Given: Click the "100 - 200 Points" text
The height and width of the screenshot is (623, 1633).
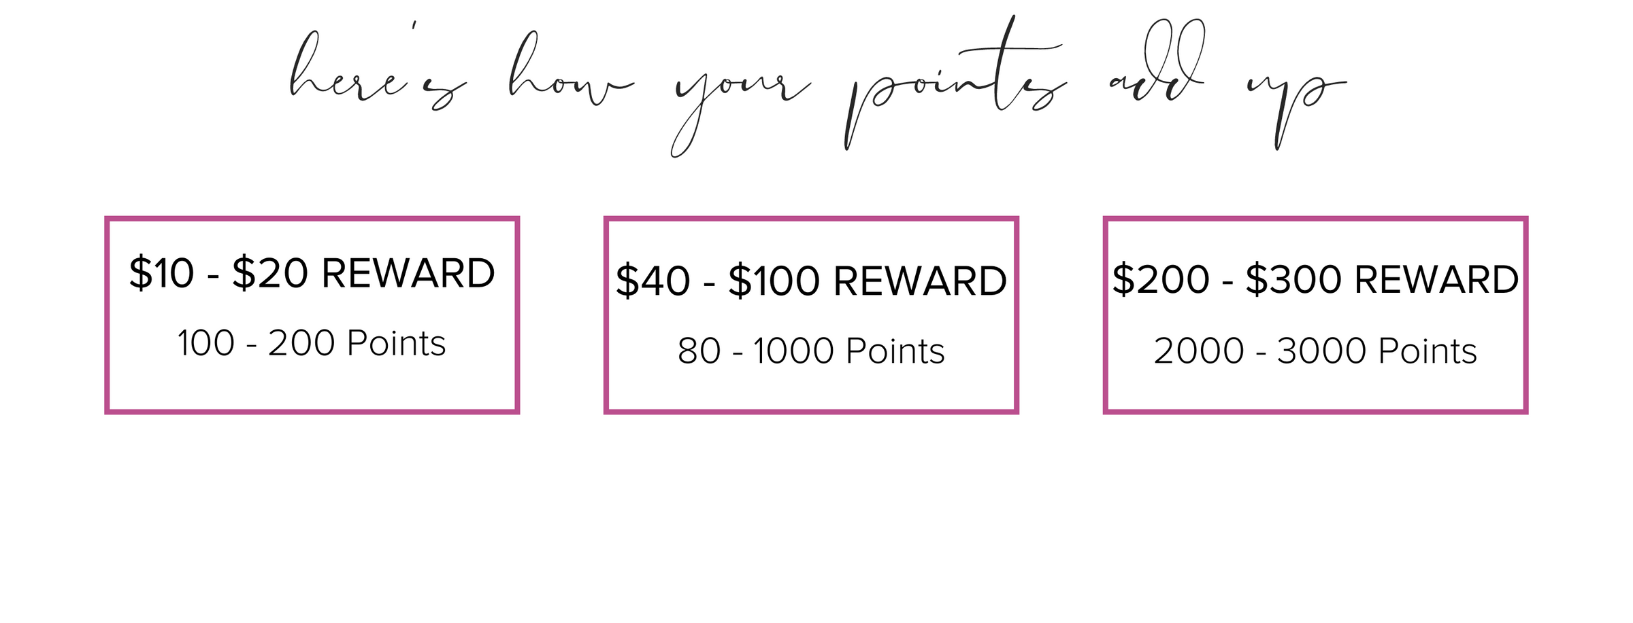Looking at the screenshot, I should tap(312, 343).
